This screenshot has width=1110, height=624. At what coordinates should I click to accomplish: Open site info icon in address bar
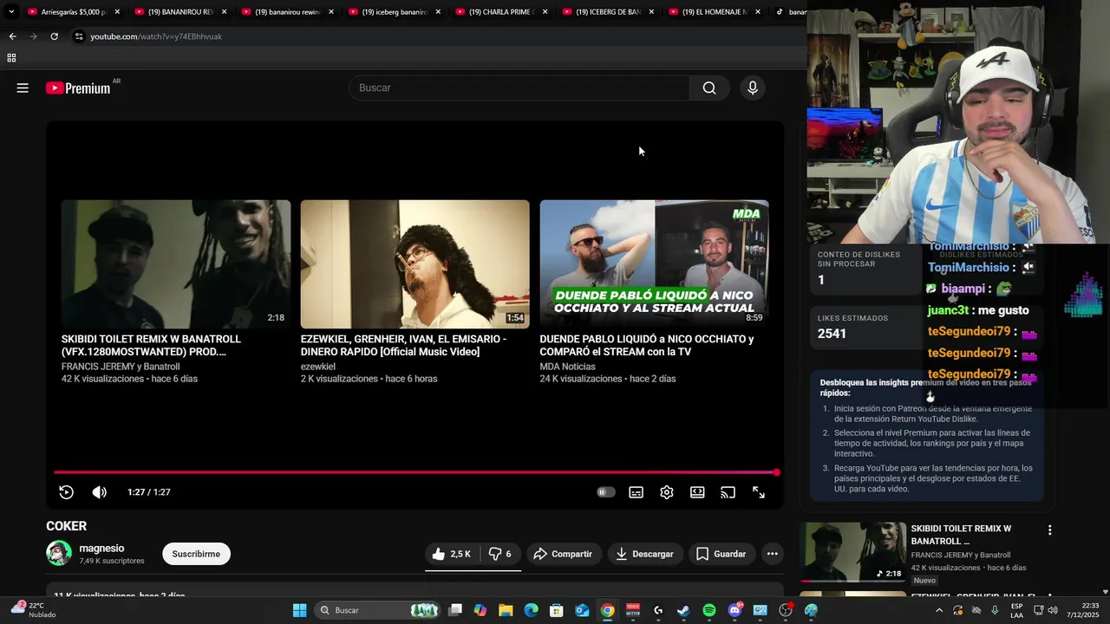79,36
